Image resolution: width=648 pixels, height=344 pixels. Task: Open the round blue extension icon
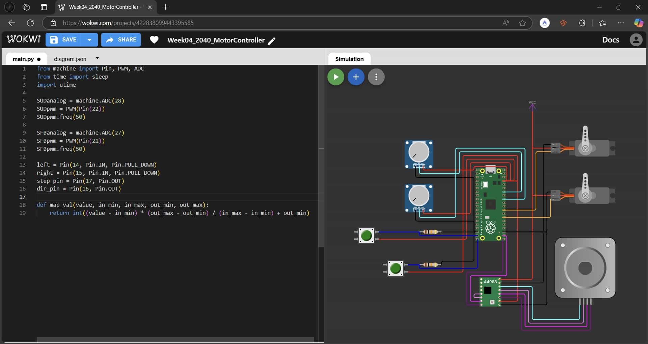(544, 23)
